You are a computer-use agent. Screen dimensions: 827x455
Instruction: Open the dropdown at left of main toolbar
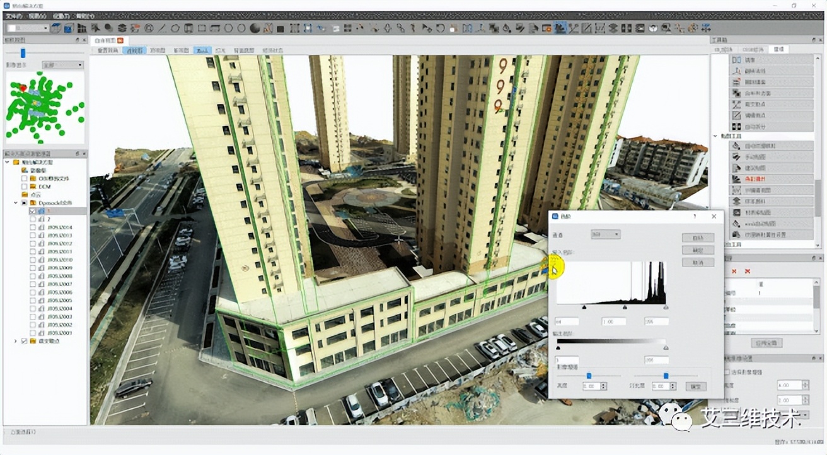(x=28, y=28)
